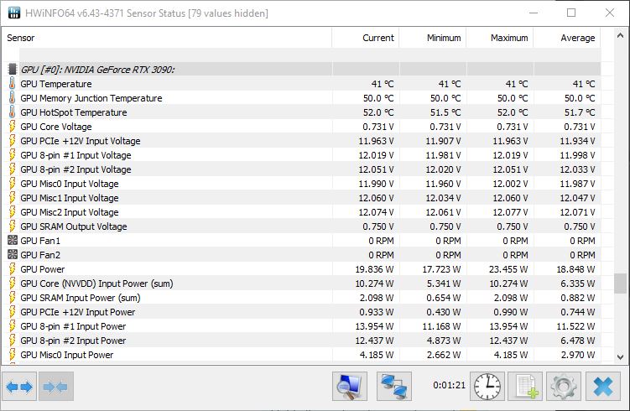Click the minimum value 17.723 W
The image size is (630, 411).
(x=441, y=269)
